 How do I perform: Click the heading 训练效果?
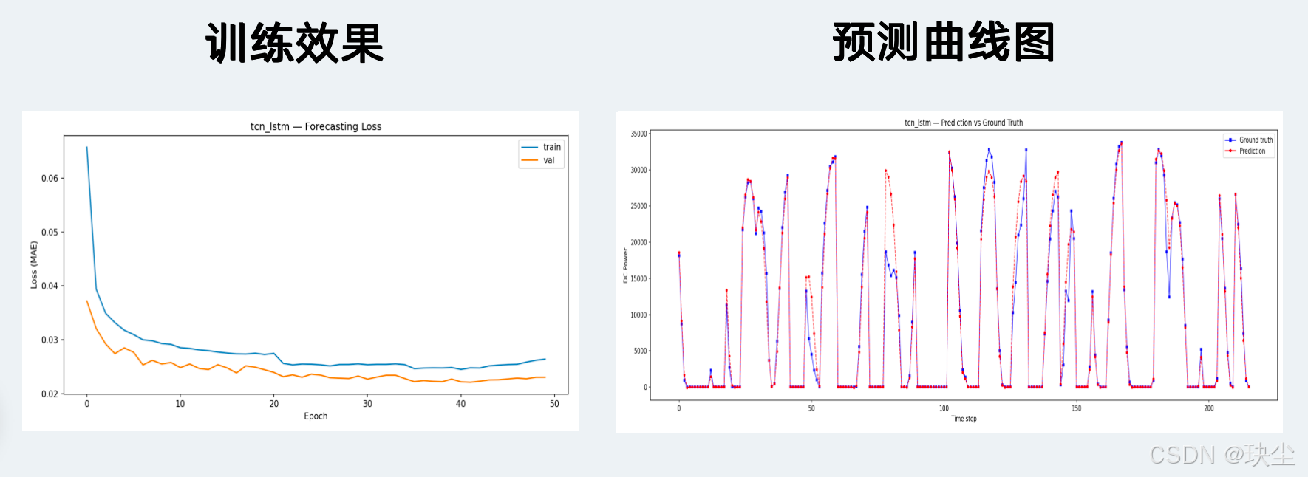pyautogui.click(x=295, y=43)
